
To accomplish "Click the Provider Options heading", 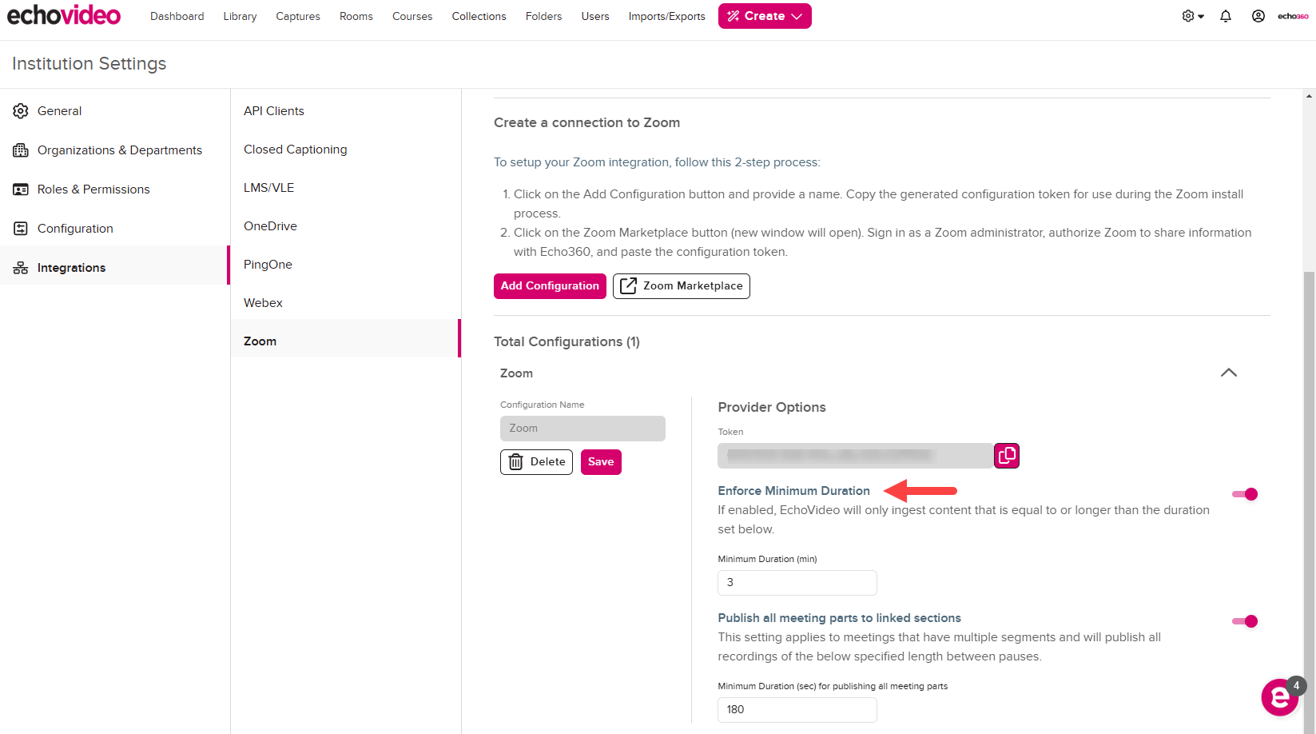I will point(772,408).
